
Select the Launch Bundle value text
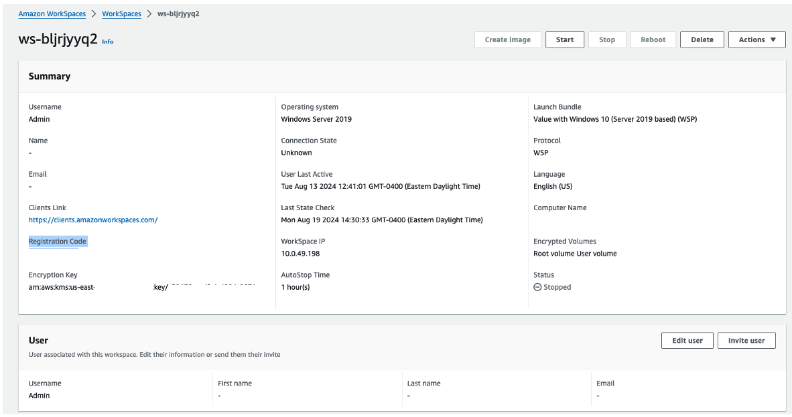pos(615,119)
